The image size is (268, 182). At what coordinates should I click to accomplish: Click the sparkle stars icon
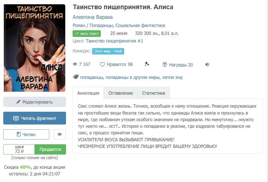(x=147, y=64)
